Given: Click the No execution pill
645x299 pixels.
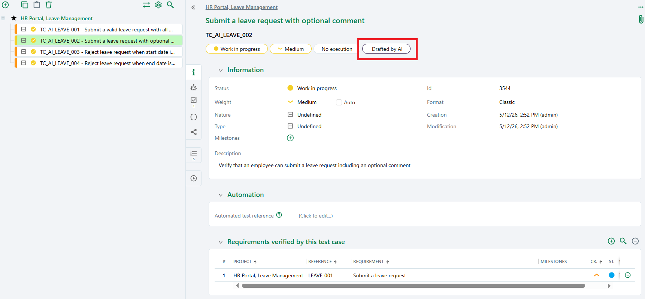Looking at the screenshot, I should [x=337, y=49].
